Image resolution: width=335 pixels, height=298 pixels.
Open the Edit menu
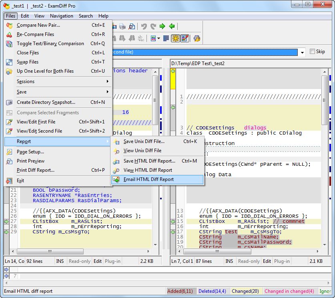pyautogui.click(x=24, y=16)
